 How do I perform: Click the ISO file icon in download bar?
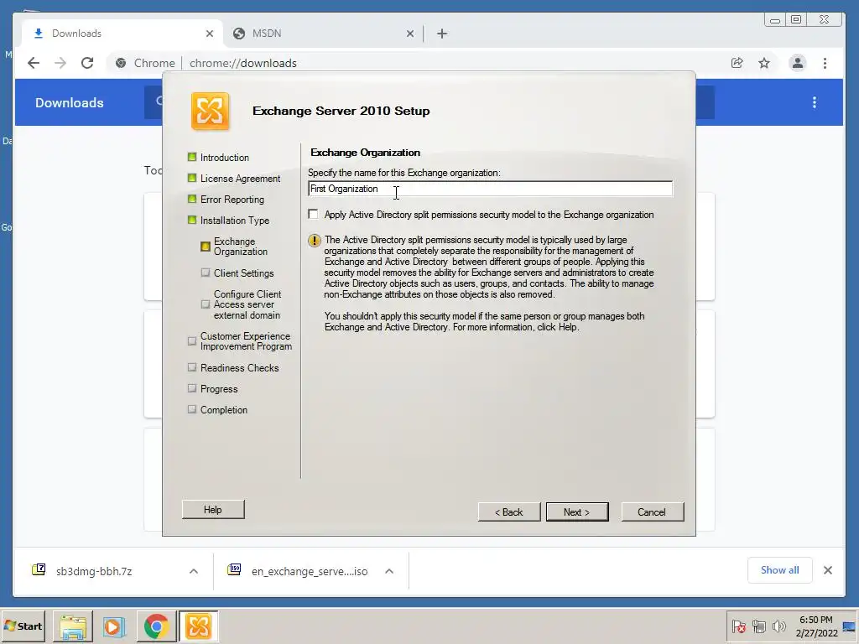point(234,570)
